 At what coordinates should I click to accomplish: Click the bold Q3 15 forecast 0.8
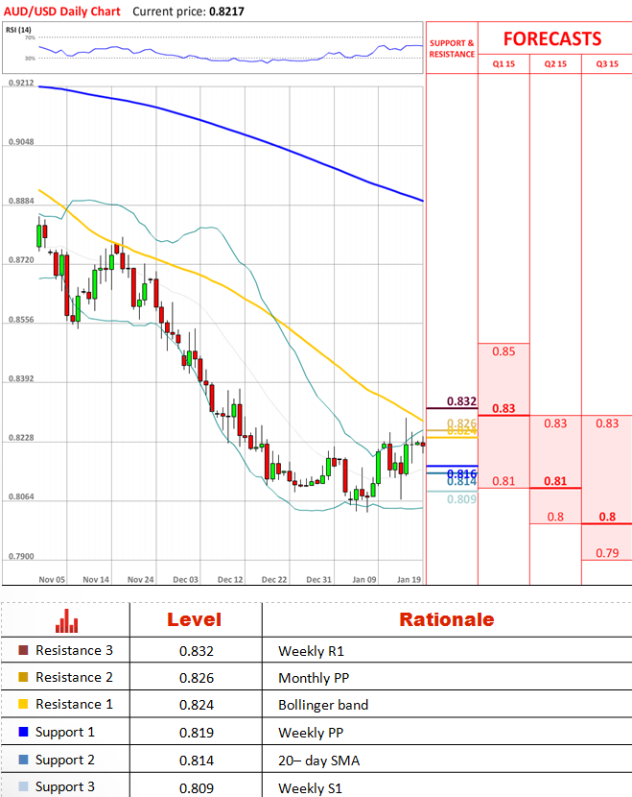pyautogui.click(x=607, y=517)
